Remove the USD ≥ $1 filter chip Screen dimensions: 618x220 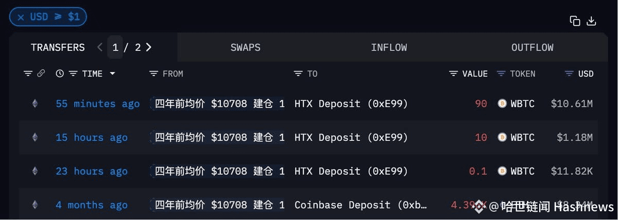click(x=21, y=17)
